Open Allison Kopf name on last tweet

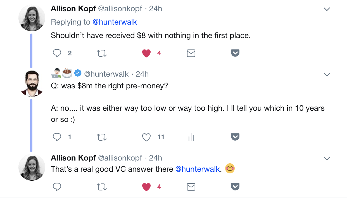coord(73,158)
